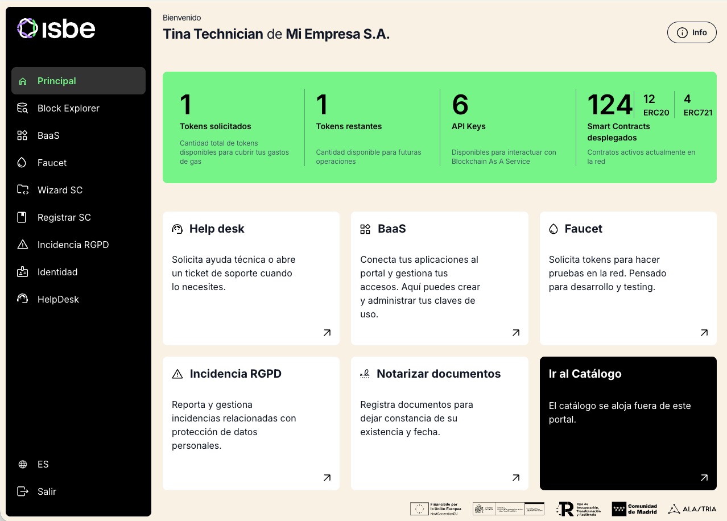Click the Principal home icon

click(23, 81)
